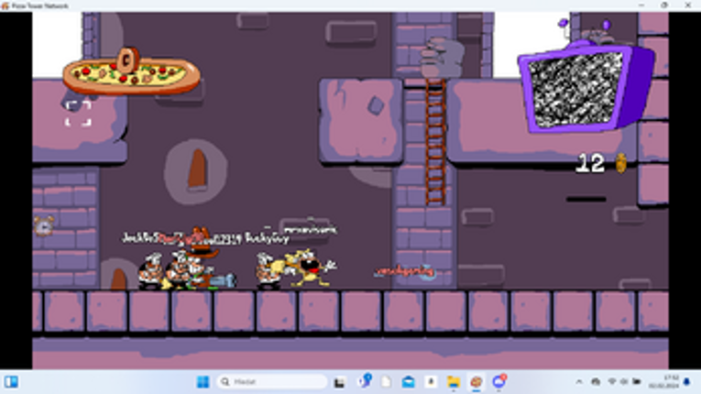
Task: Open the volume tray icon
Action: [x=624, y=381]
